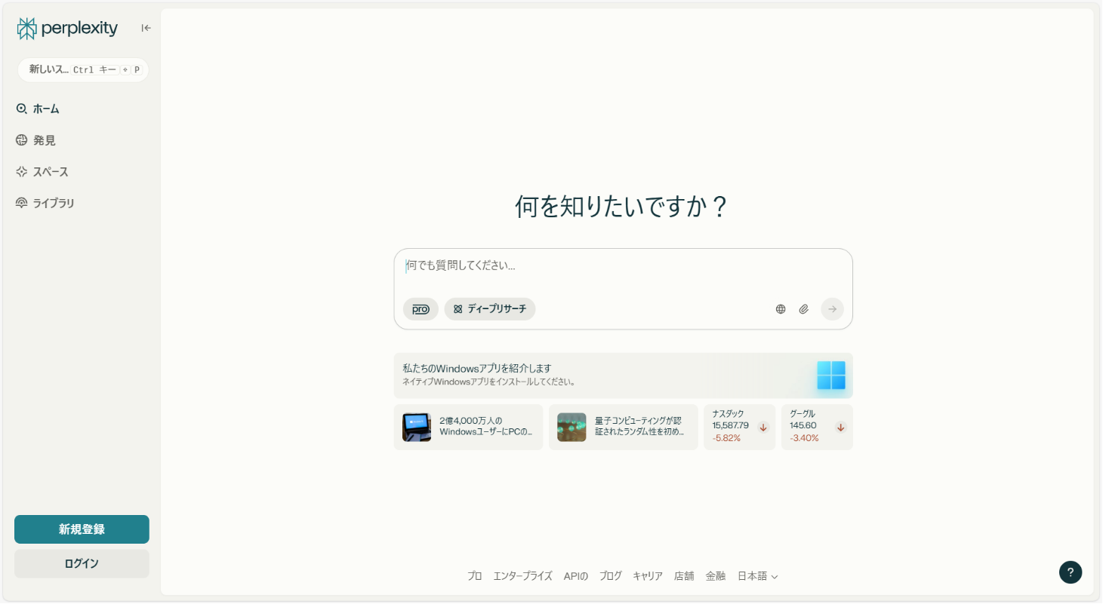The image size is (1103, 604).
Task: Toggle the Pro search mode
Action: coord(421,309)
